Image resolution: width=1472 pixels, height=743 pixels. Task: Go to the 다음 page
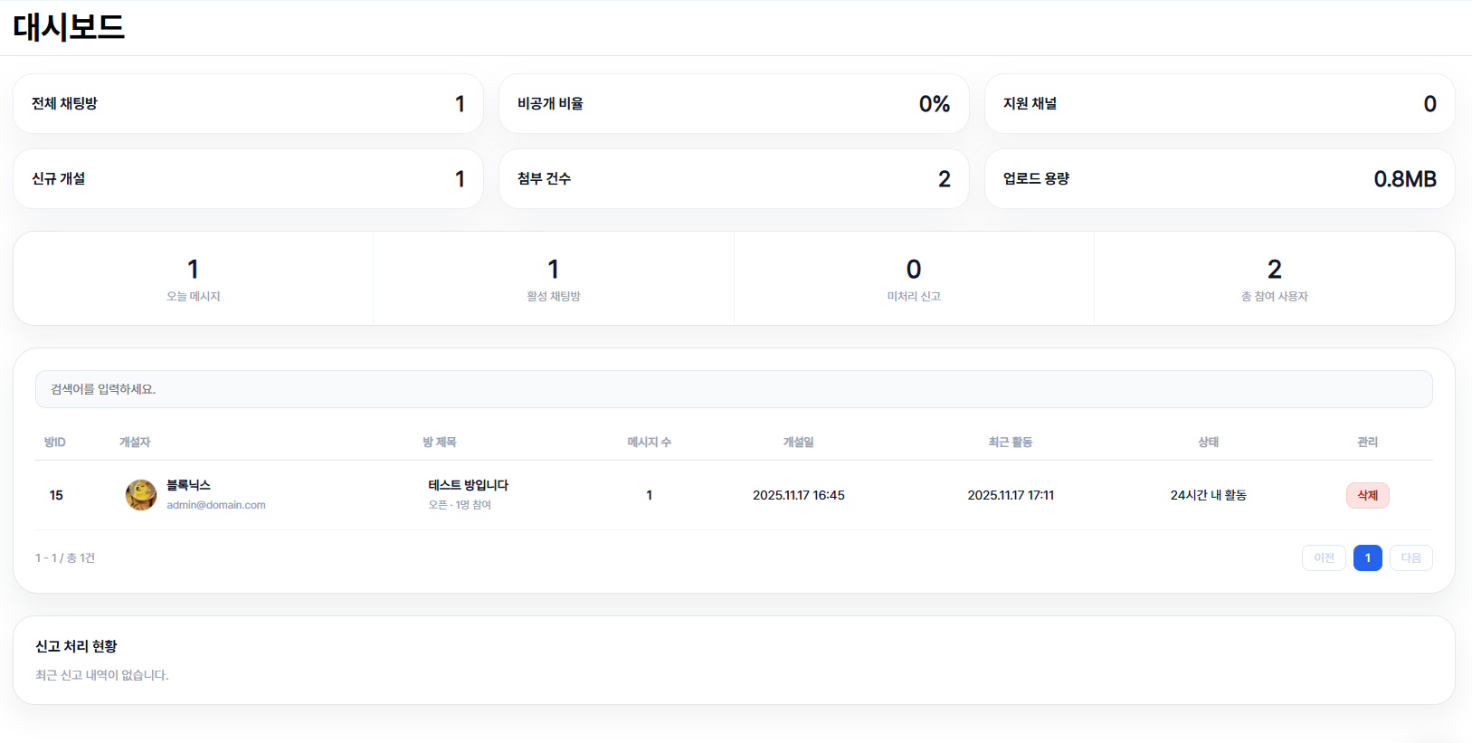[x=1410, y=557]
